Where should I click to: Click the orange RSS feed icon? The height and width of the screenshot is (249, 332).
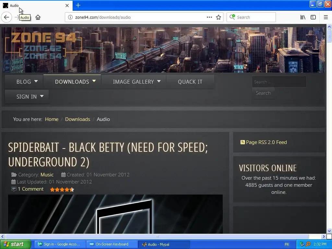tap(243, 142)
